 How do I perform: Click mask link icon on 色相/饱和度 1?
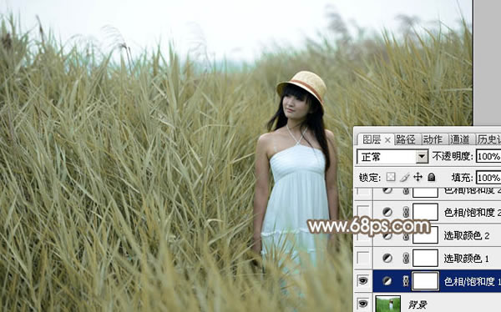click(406, 281)
